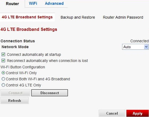The image size is (149, 117).
Task: Click the Network Mode dropdown arrow
Action: (x=146, y=47)
